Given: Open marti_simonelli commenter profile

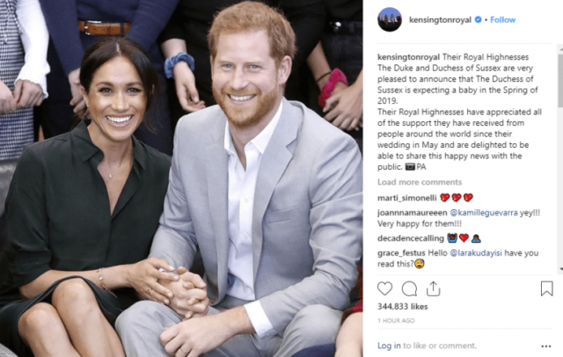Looking at the screenshot, I should pos(406,198).
